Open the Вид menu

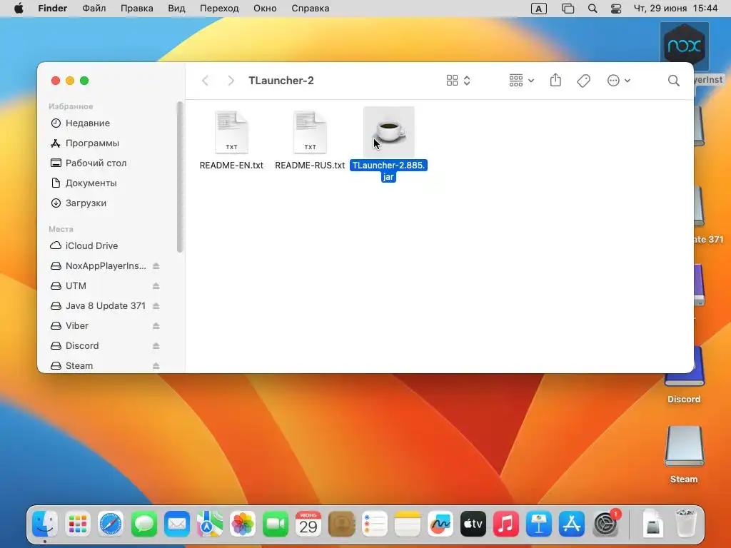point(176,9)
